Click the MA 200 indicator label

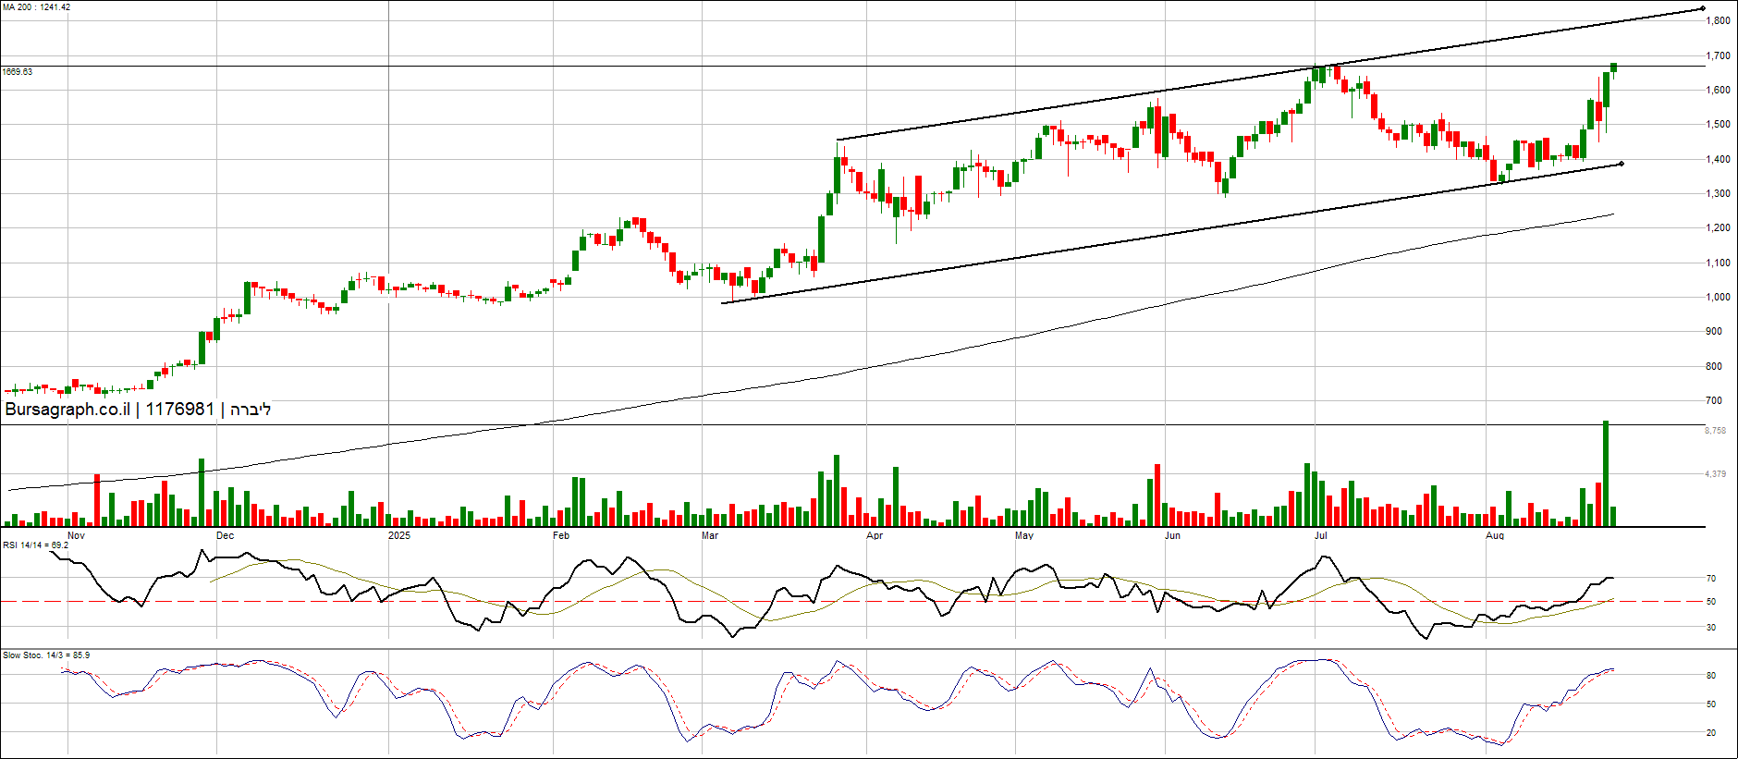(36, 7)
